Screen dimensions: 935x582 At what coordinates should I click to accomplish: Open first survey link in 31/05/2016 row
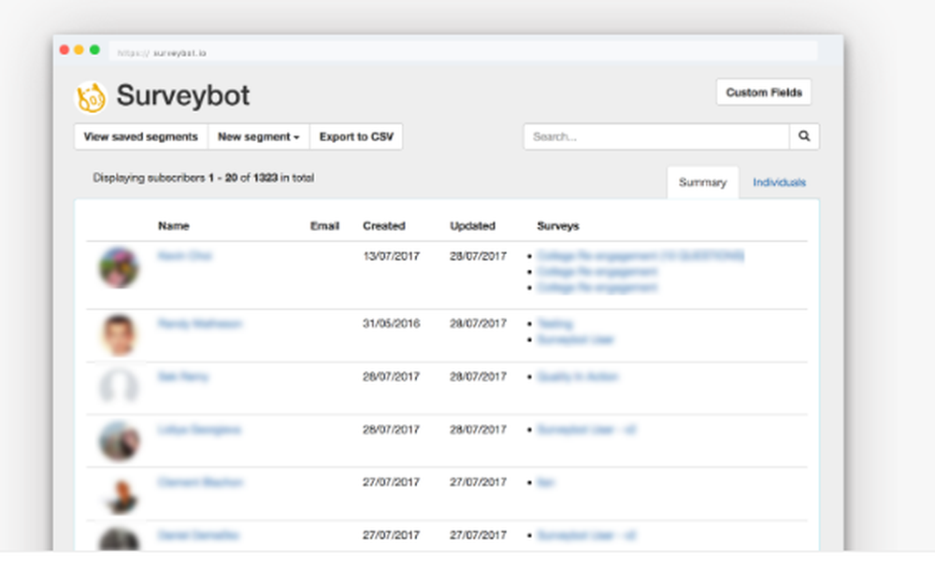(x=554, y=323)
